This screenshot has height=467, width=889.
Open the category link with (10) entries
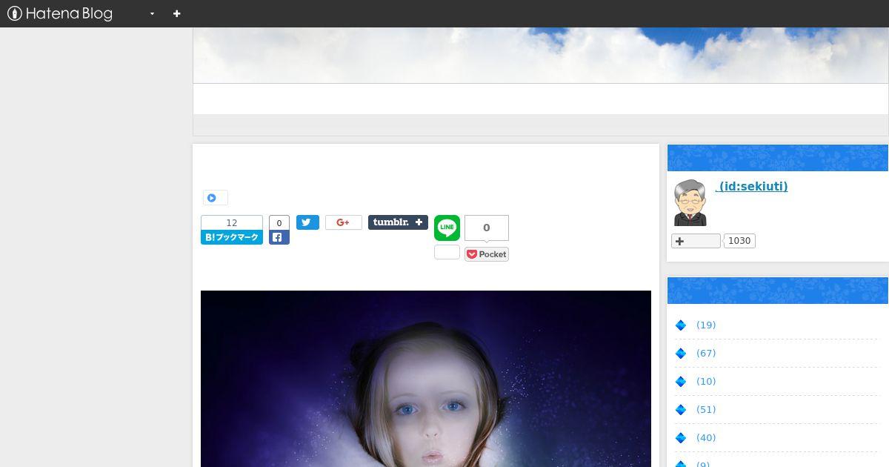click(x=706, y=381)
